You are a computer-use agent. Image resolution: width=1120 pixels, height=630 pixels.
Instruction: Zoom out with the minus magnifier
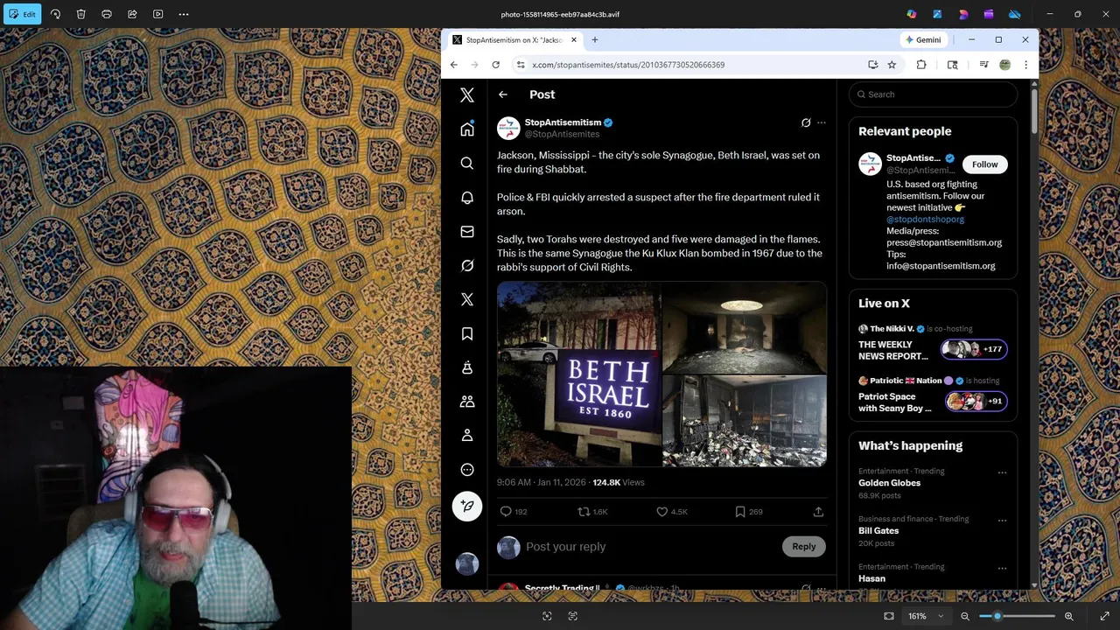point(965,616)
